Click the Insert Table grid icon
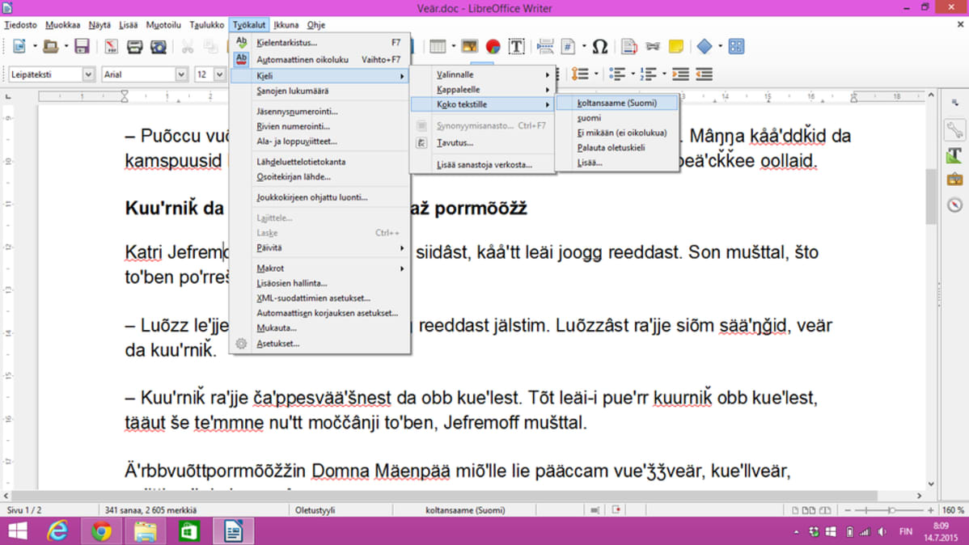This screenshot has width=969, height=545. [438, 46]
